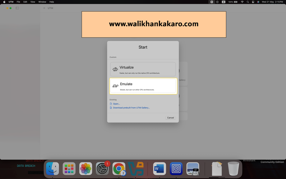Choose the Virtualize option
The height and width of the screenshot is (179, 286).
click(x=143, y=69)
